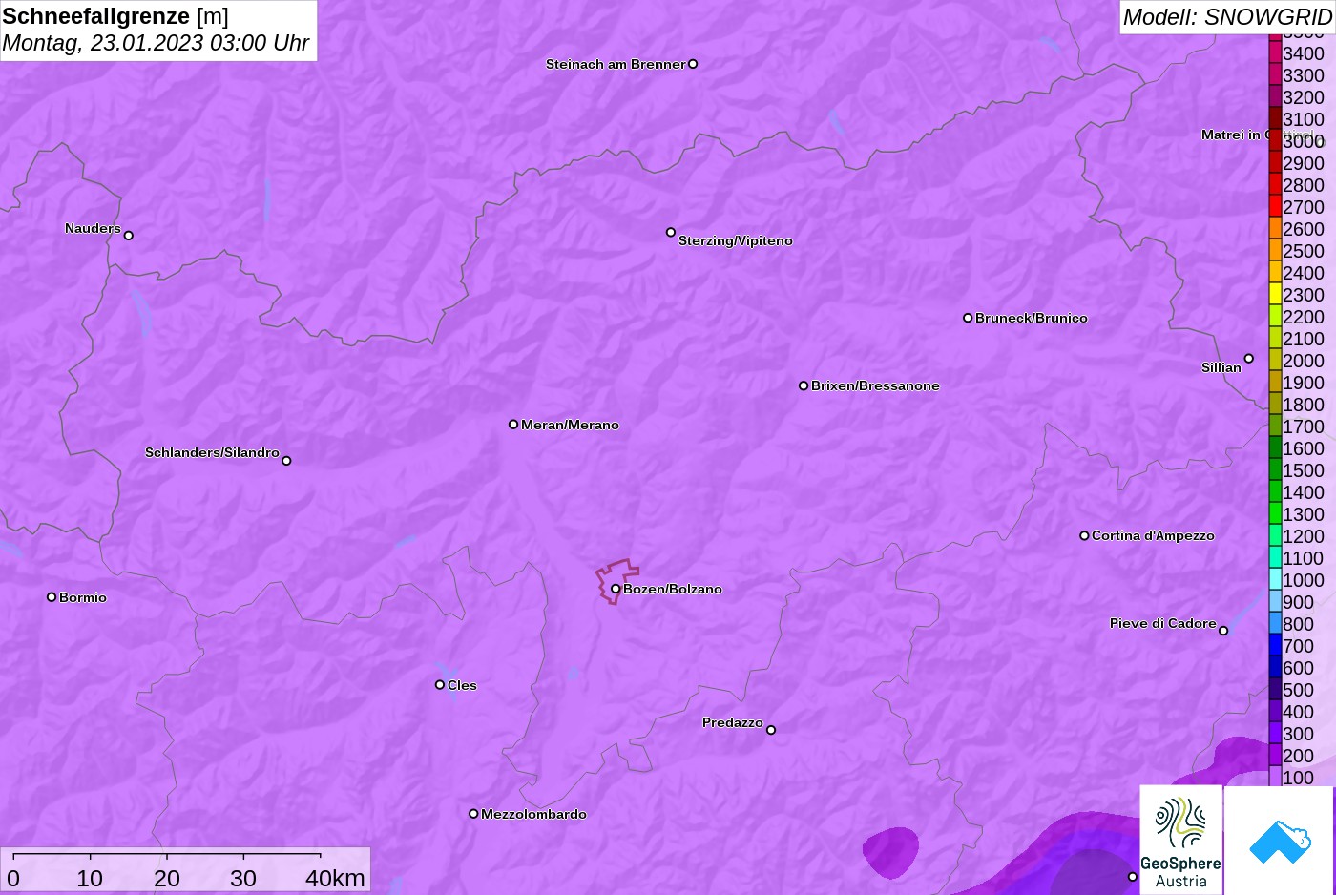Screen dimensions: 1336x895
Task: Click the Cles marker dot
Action: pos(440,684)
